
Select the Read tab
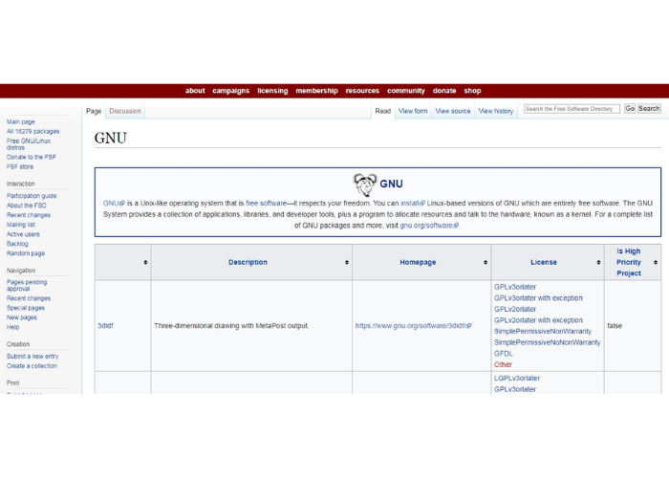383,111
